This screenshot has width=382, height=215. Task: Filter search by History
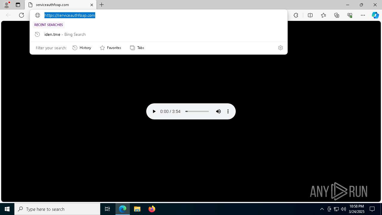coord(82,48)
